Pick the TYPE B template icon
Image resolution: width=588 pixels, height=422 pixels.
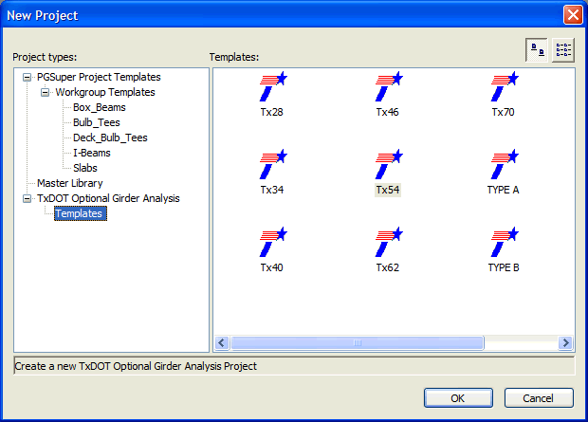(503, 244)
